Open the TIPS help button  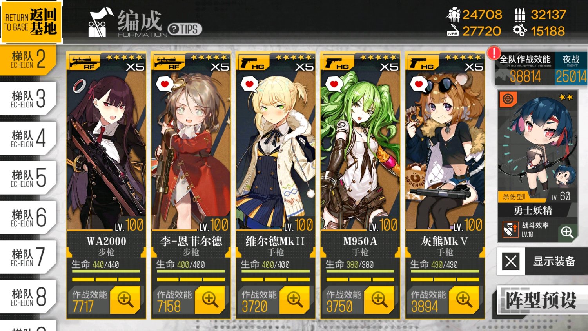pyautogui.click(x=185, y=29)
